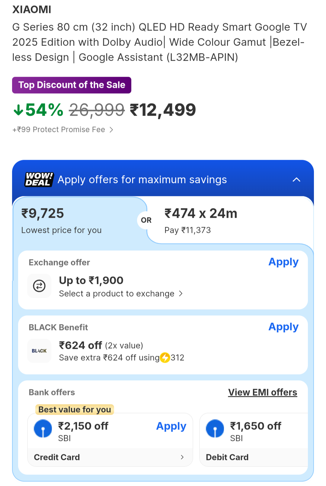Click the exchange swap arrows icon

(39, 286)
